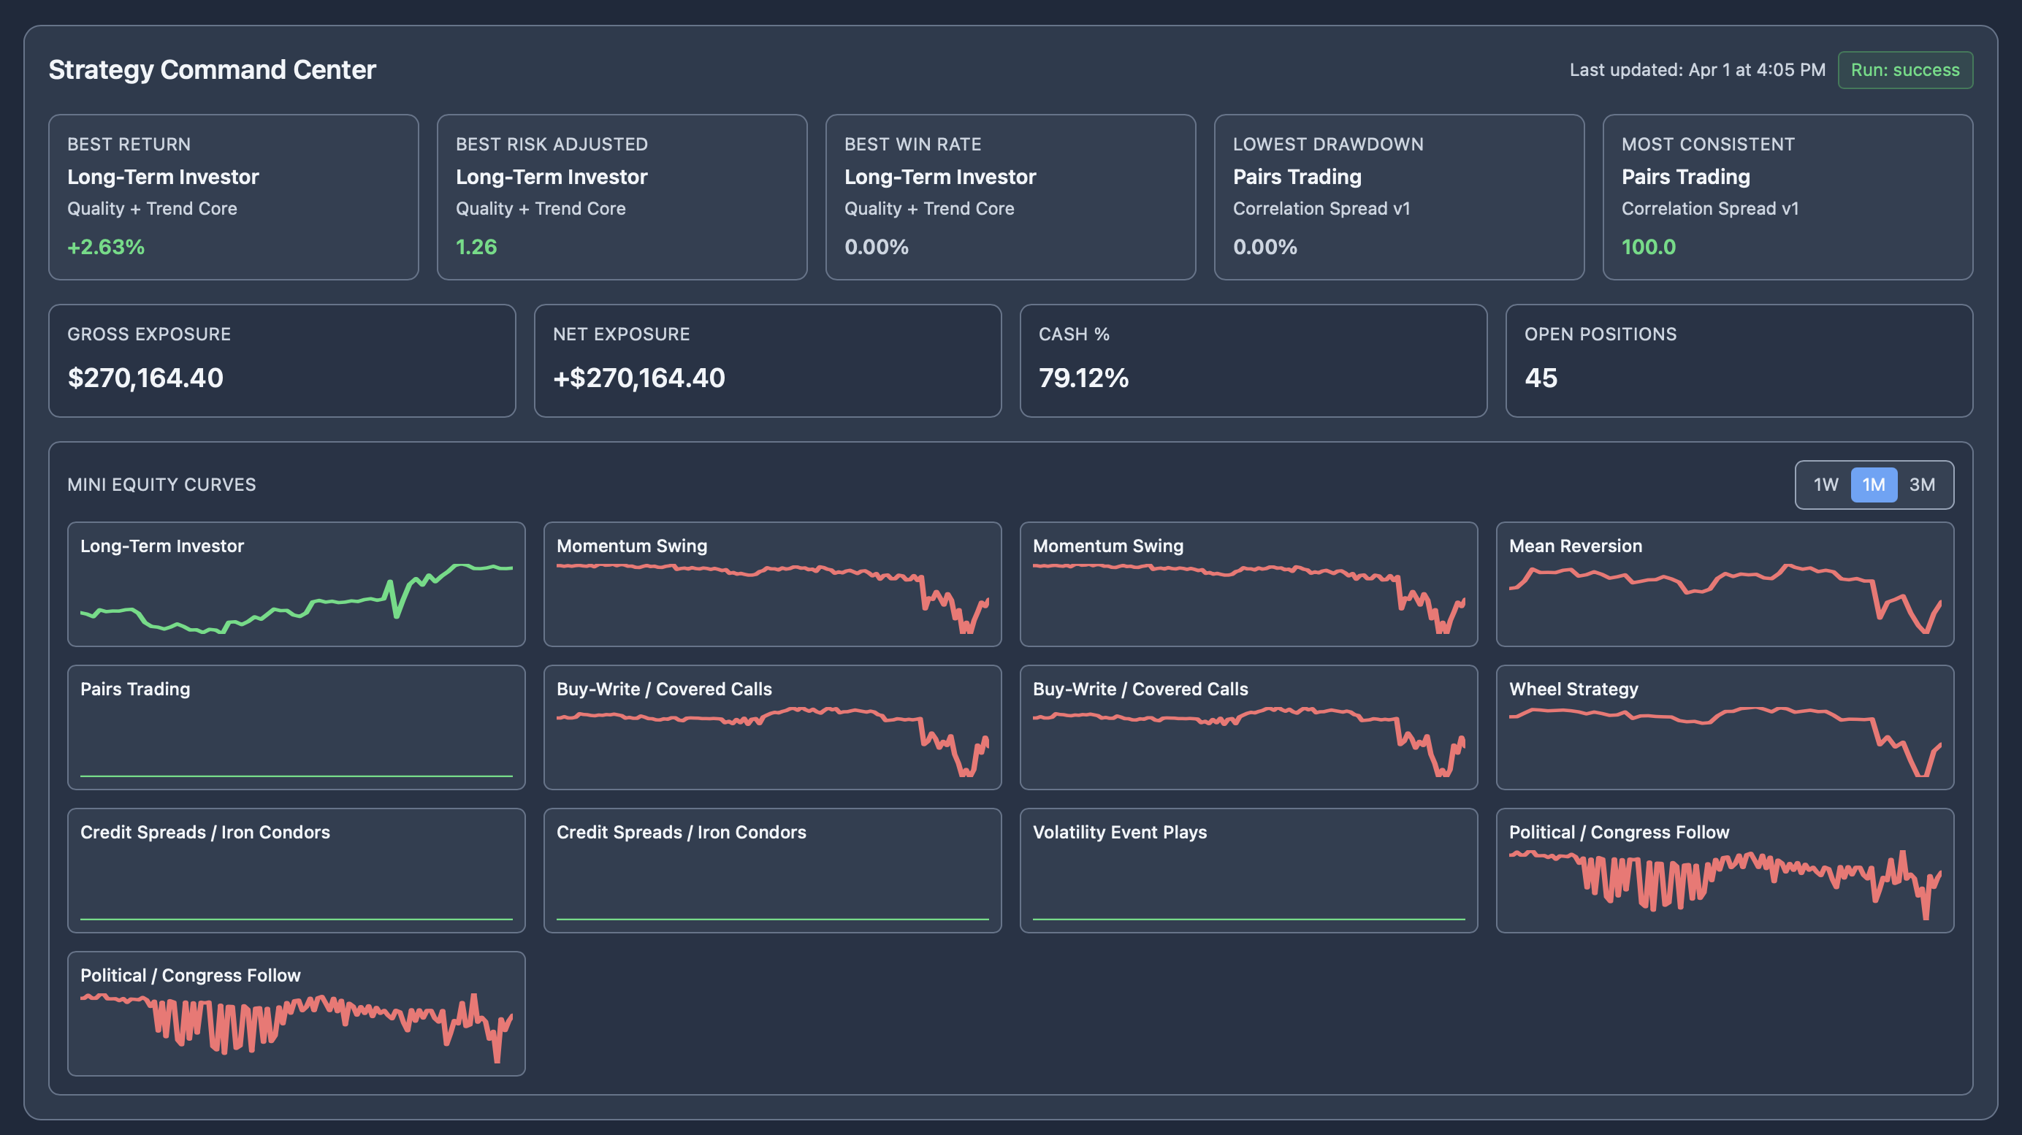The image size is (2022, 1135).
Task: Open the Best Return Long-Term Investor card
Action: coord(233,198)
